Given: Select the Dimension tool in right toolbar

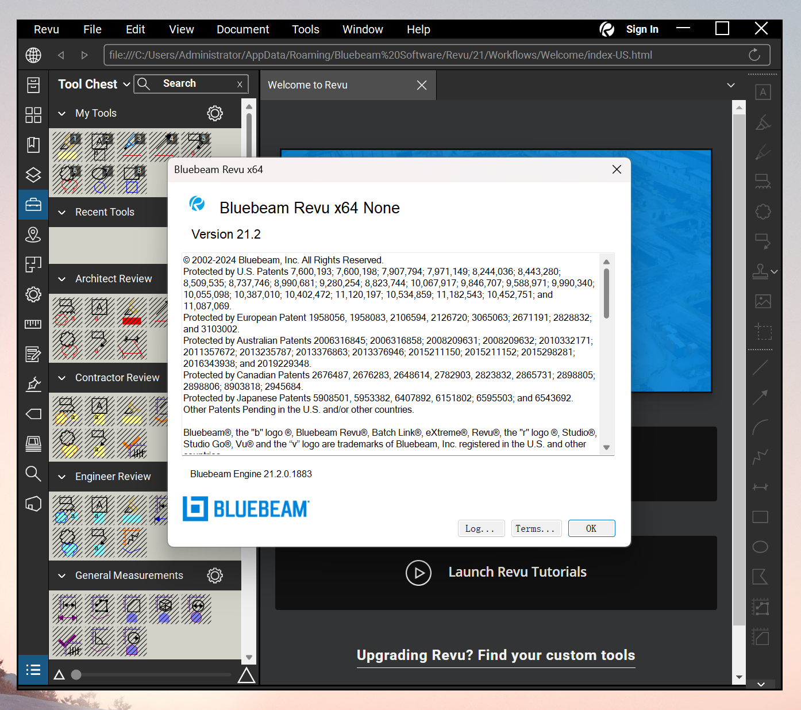Looking at the screenshot, I should [760, 487].
